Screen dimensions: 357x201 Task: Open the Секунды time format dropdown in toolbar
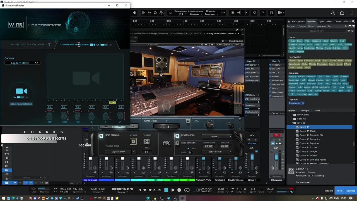point(196,14)
